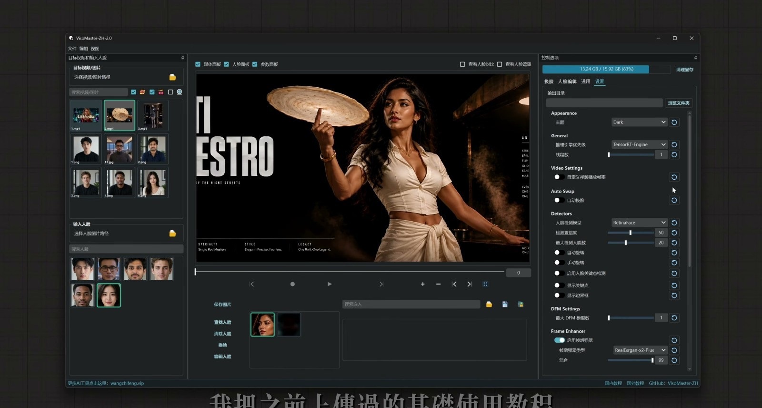Reset 人脸检测模型 setting
This screenshot has width=762, height=408.
point(674,223)
